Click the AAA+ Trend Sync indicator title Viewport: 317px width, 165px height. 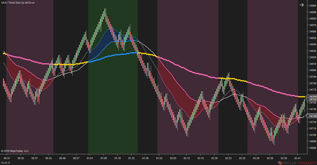click(18, 2)
